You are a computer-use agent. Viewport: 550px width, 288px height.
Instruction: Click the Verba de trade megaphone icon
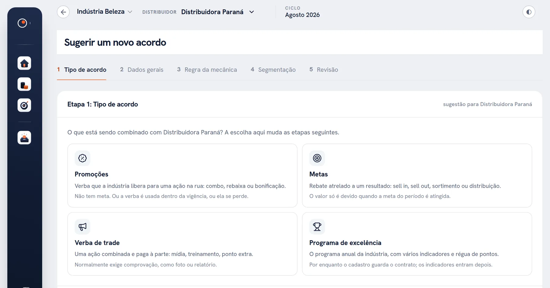tap(82, 227)
